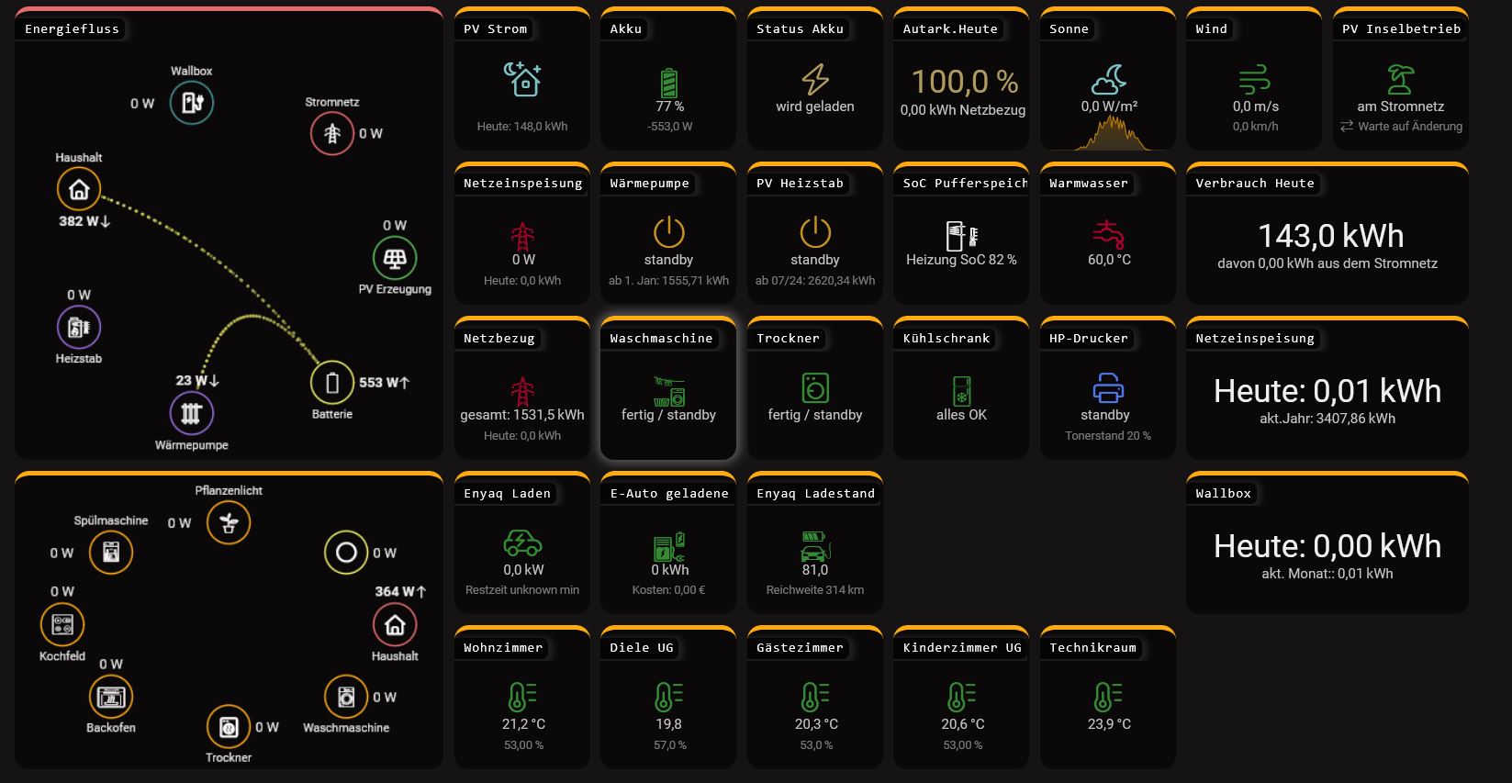
Task: Open the Warmwasser faucet icon
Action: [1109, 233]
